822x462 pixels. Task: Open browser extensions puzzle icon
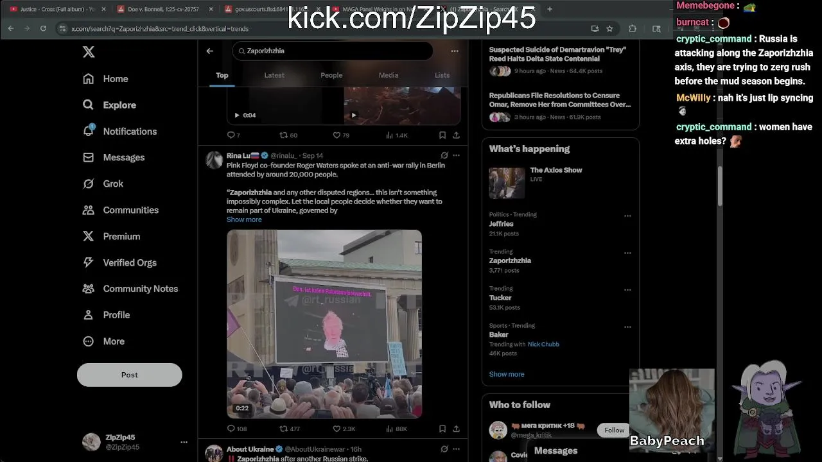[x=633, y=28]
